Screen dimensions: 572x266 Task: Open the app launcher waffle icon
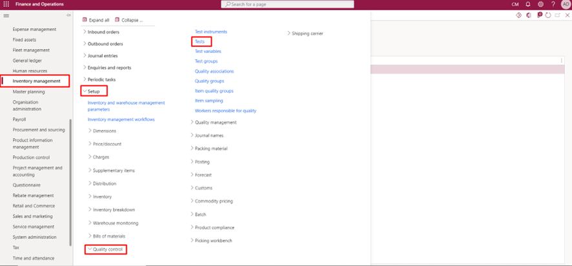click(6, 4)
